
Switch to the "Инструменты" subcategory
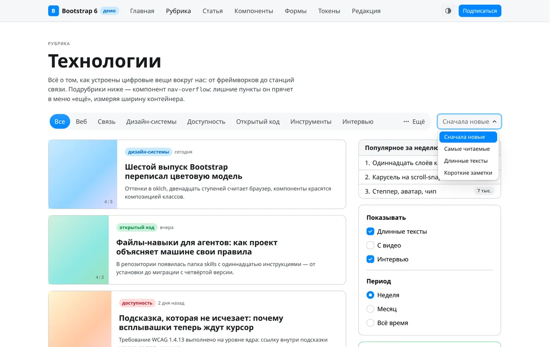pos(311,122)
